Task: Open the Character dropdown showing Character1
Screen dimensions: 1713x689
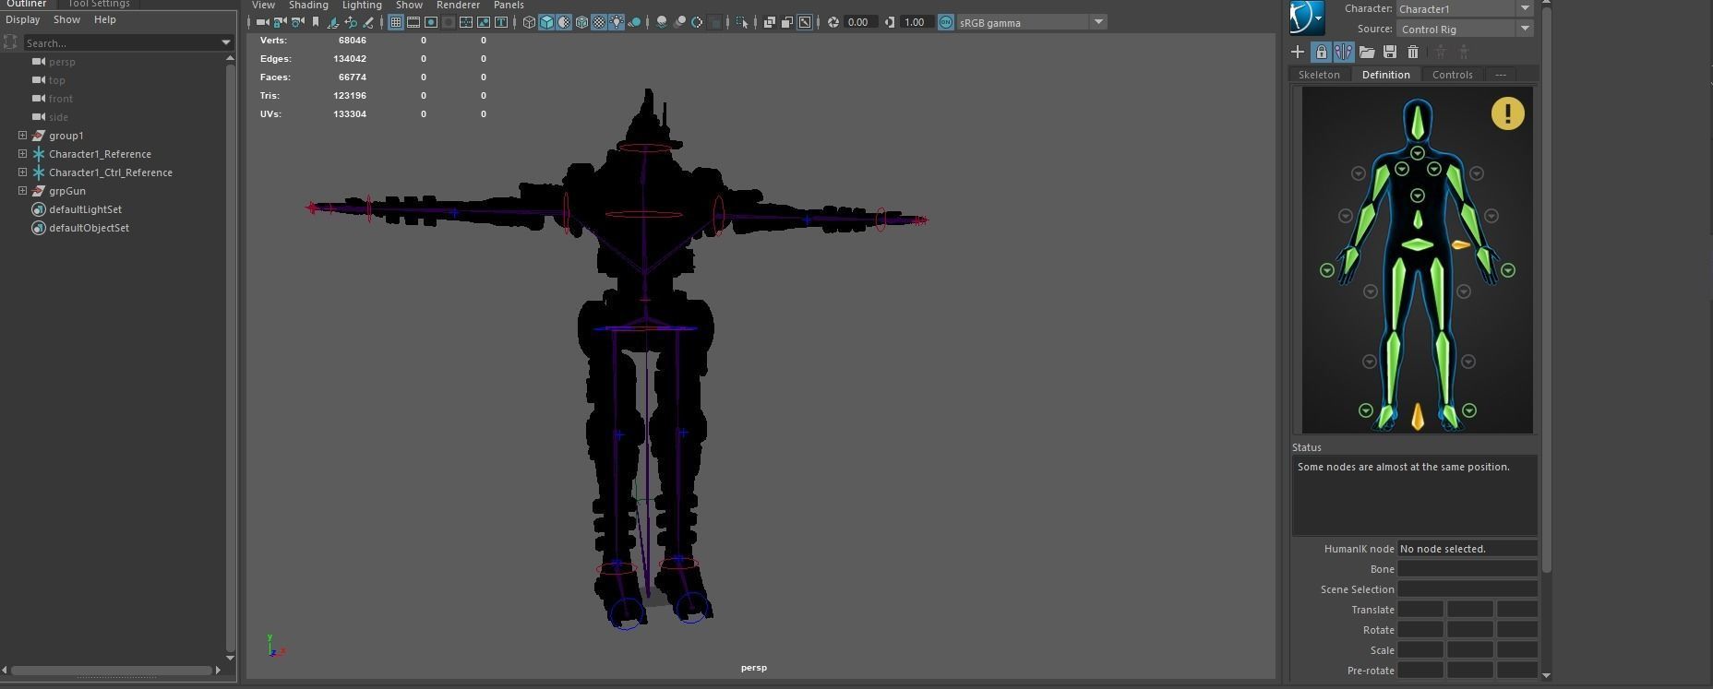Action: (1465, 8)
